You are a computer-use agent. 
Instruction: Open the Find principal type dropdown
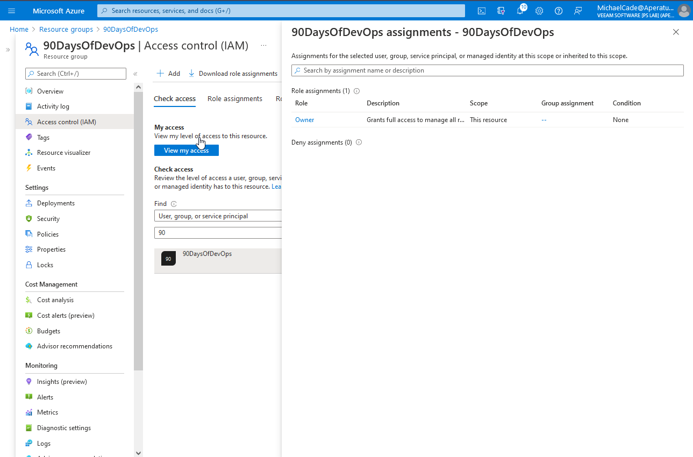218,216
